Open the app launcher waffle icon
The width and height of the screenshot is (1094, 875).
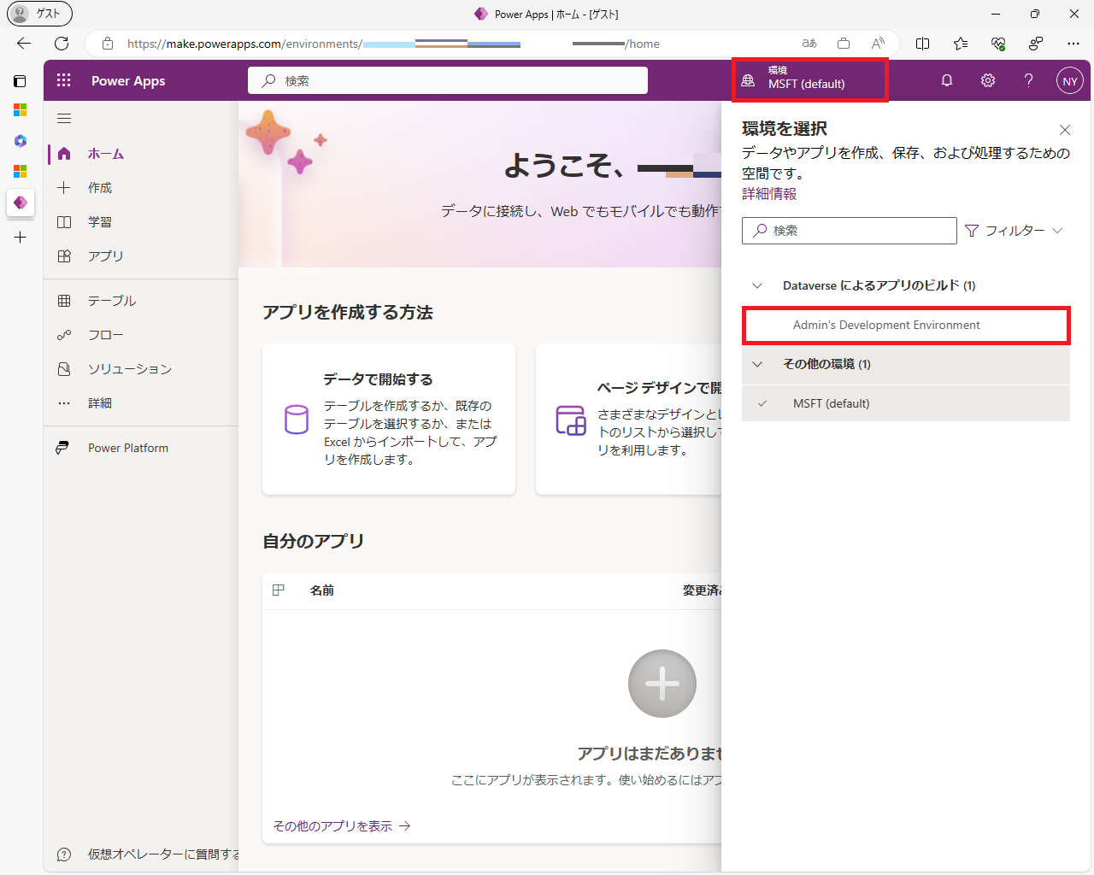64,80
